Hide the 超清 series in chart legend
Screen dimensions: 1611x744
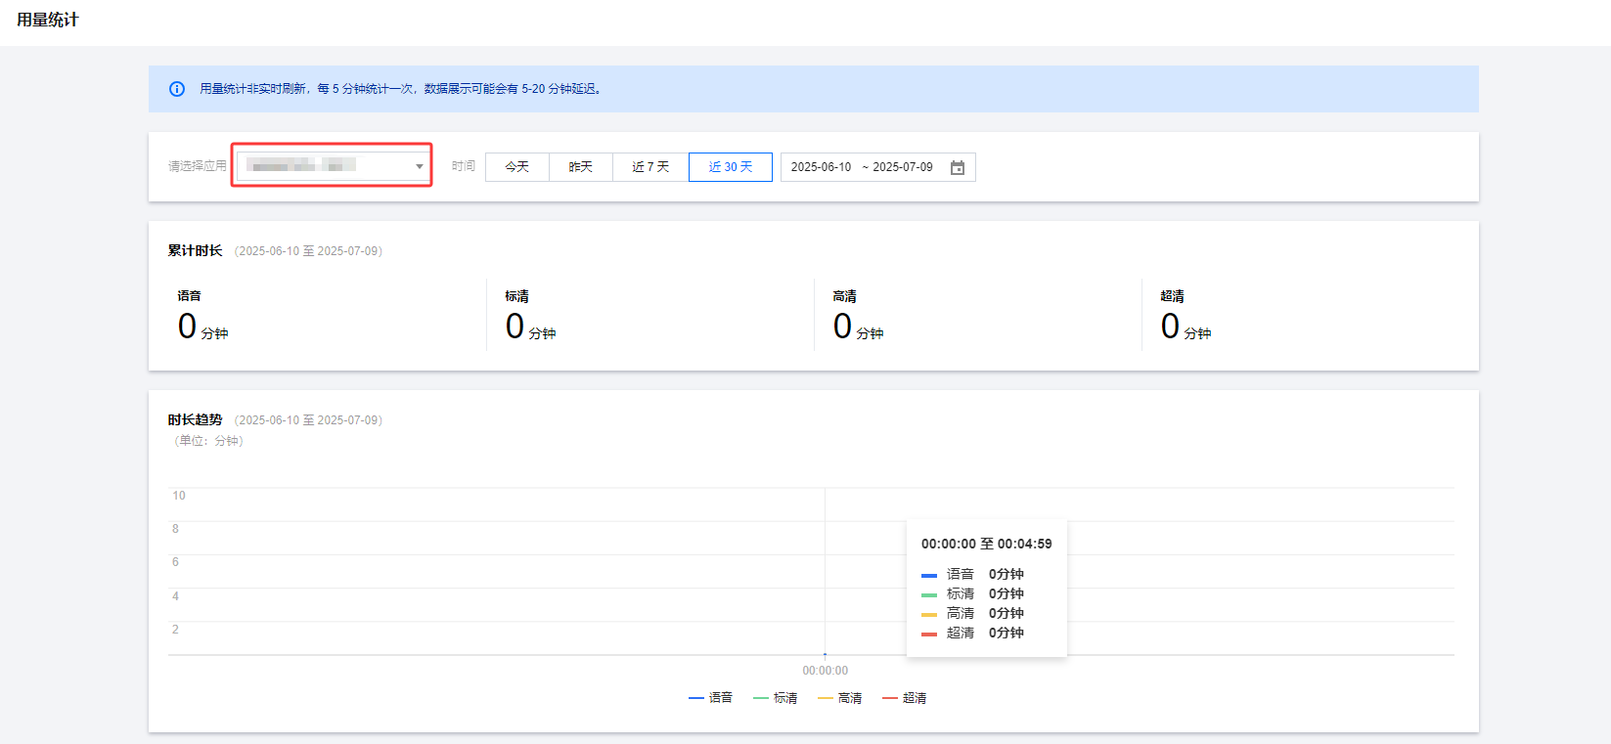point(905,698)
